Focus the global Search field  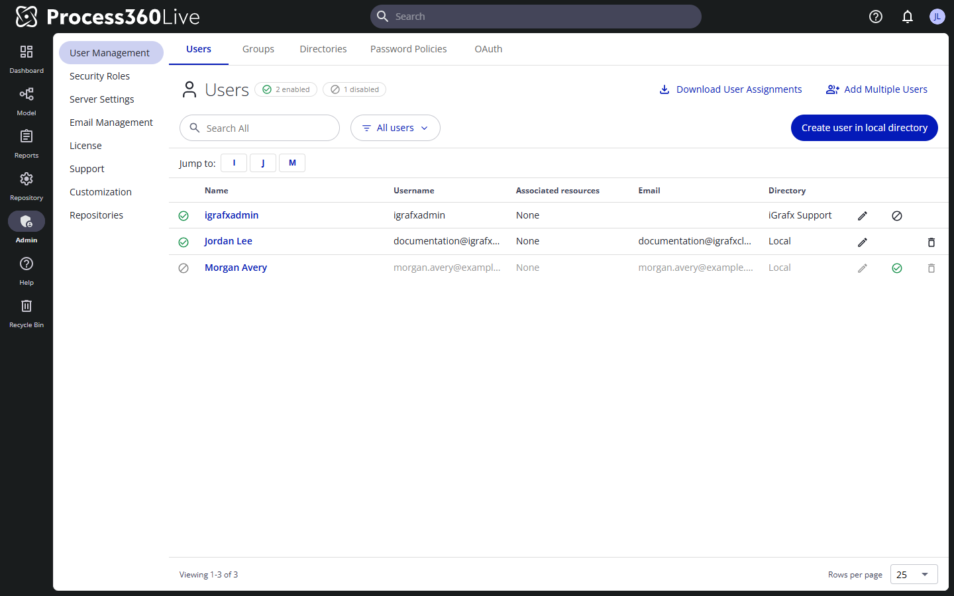tap(536, 17)
